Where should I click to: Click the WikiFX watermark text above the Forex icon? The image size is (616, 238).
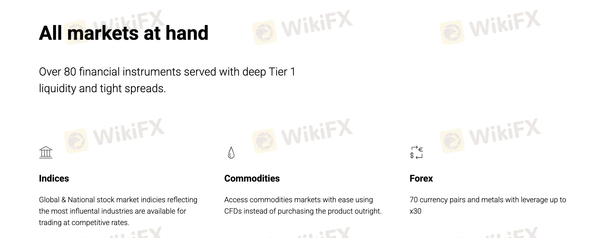(504, 133)
